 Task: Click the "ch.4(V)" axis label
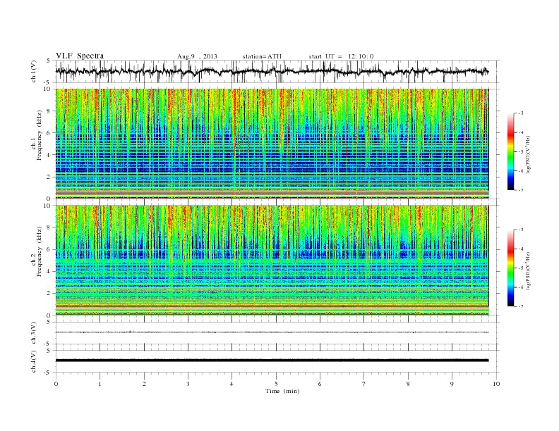[x=34, y=362]
